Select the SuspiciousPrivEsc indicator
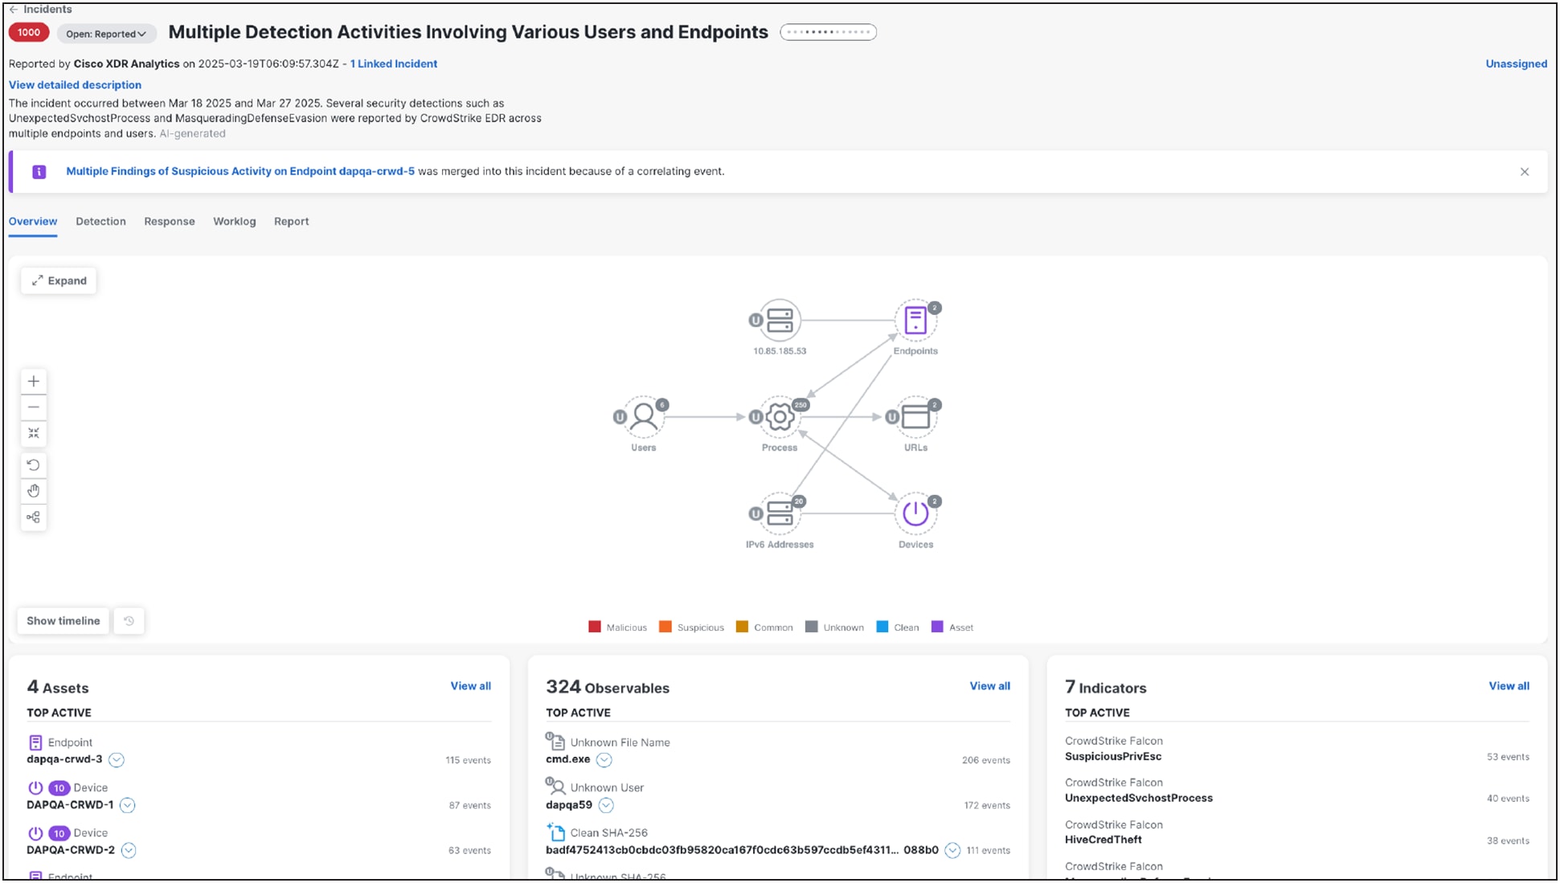 1113,757
